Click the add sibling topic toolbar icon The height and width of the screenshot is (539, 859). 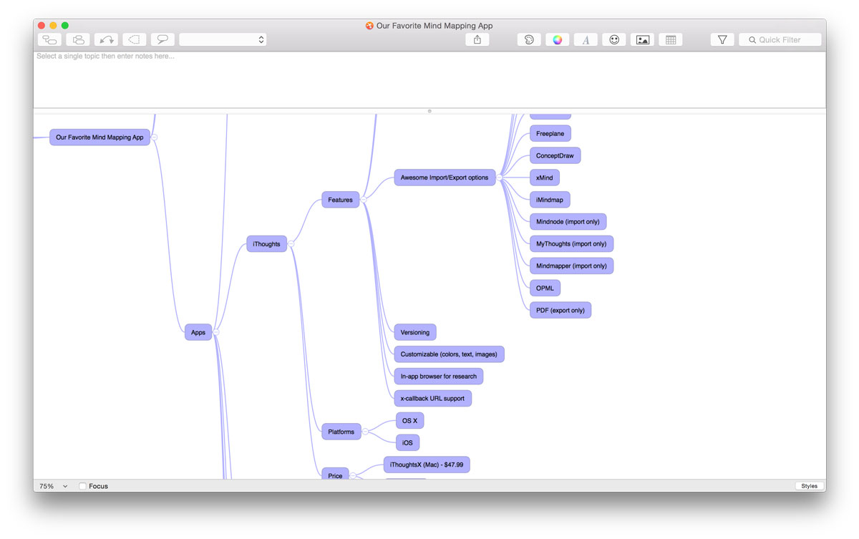click(78, 40)
